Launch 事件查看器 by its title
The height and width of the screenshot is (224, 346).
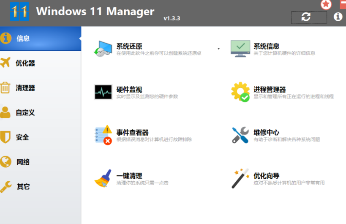click(x=132, y=133)
